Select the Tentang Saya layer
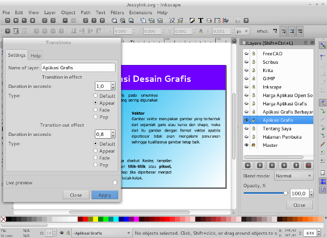The height and width of the screenshot is (238, 327). (278, 128)
